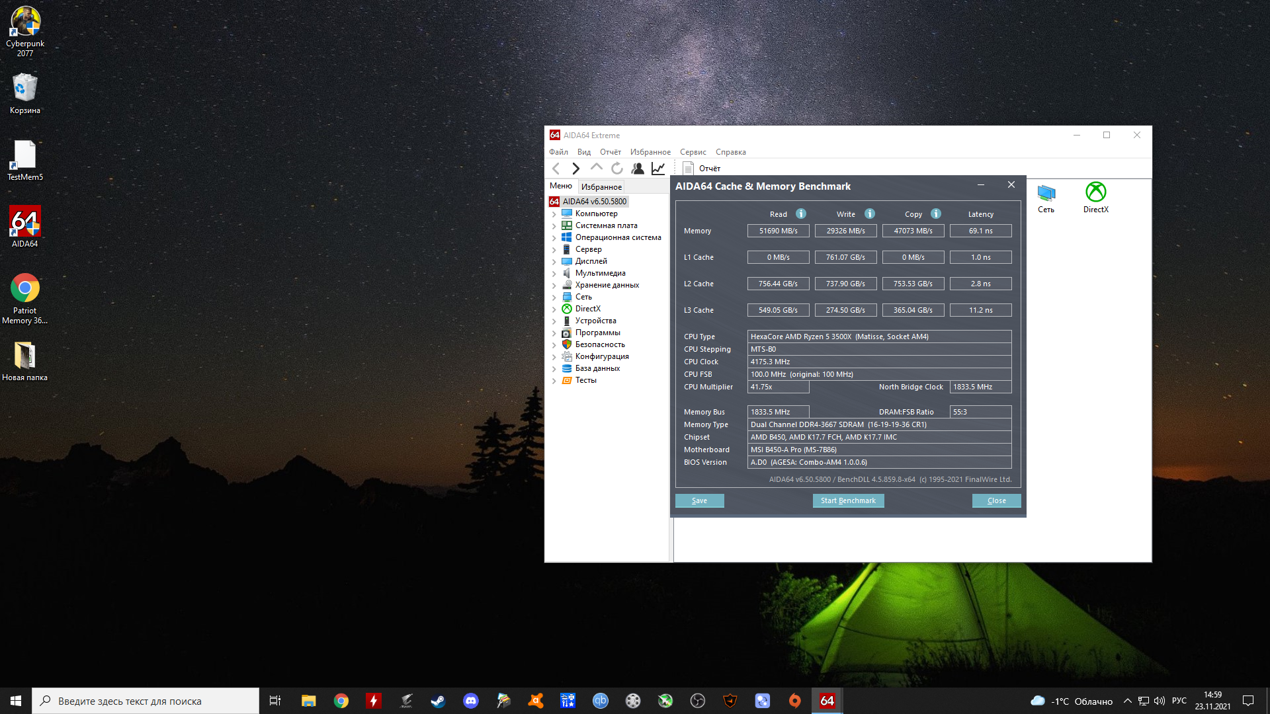Click the graph chart toolbar icon
Viewport: 1270px width, 714px height.
point(658,169)
